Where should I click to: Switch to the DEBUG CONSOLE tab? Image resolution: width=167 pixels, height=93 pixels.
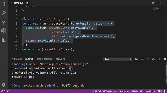click(45, 59)
